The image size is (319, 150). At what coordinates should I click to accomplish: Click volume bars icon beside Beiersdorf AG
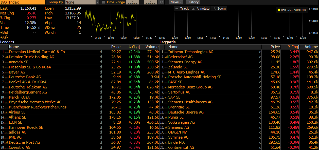(x=166, y=57)
